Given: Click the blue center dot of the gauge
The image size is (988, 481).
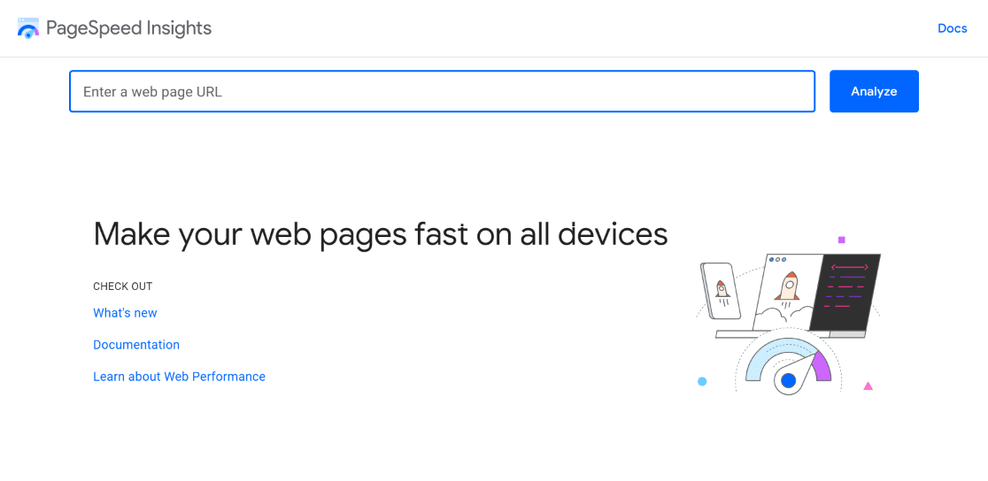Looking at the screenshot, I should click(x=788, y=380).
